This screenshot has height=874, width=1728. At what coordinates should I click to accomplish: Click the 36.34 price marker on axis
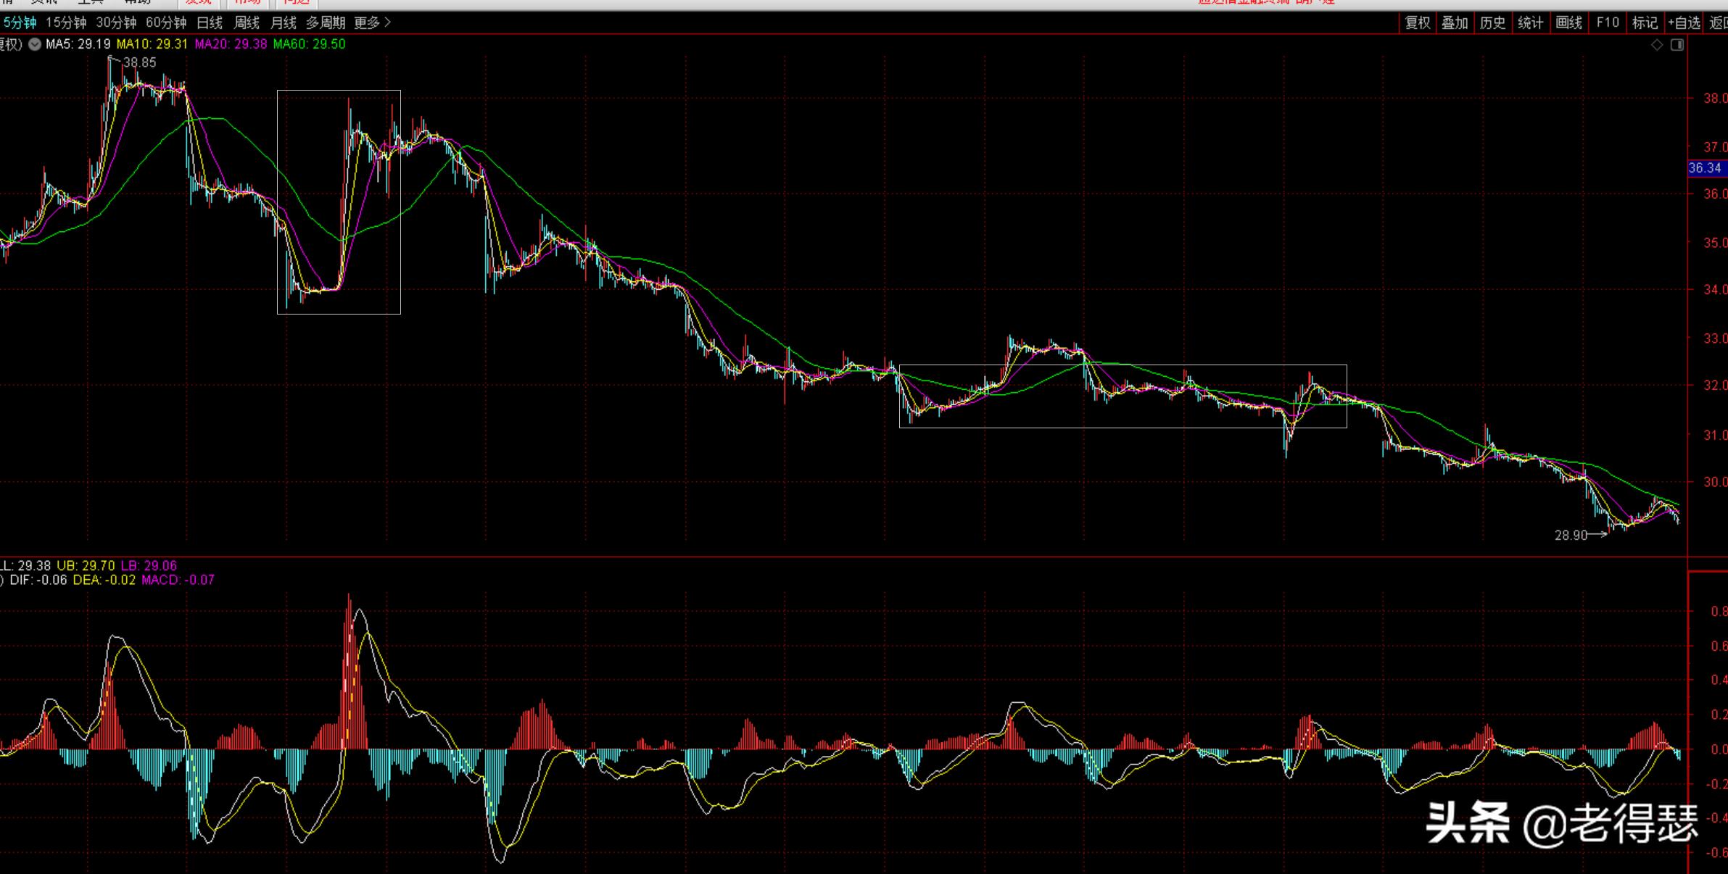[1706, 168]
